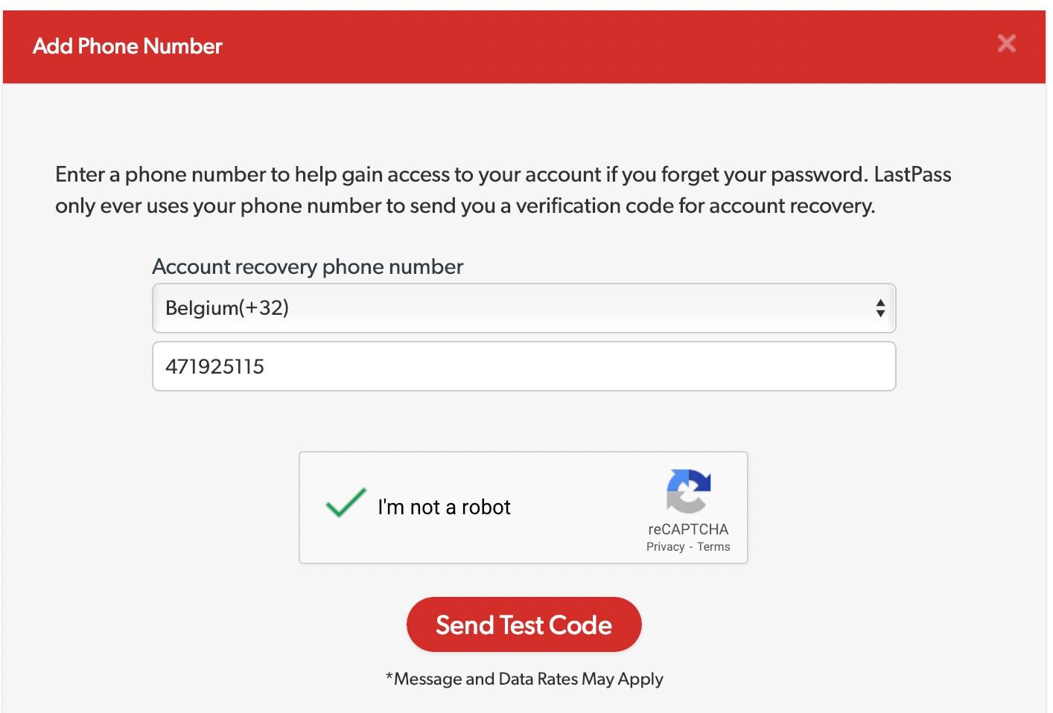Viewport: 1053px width, 713px height.
Task: Open the reCAPTCHA Privacy link
Action: [x=665, y=547]
